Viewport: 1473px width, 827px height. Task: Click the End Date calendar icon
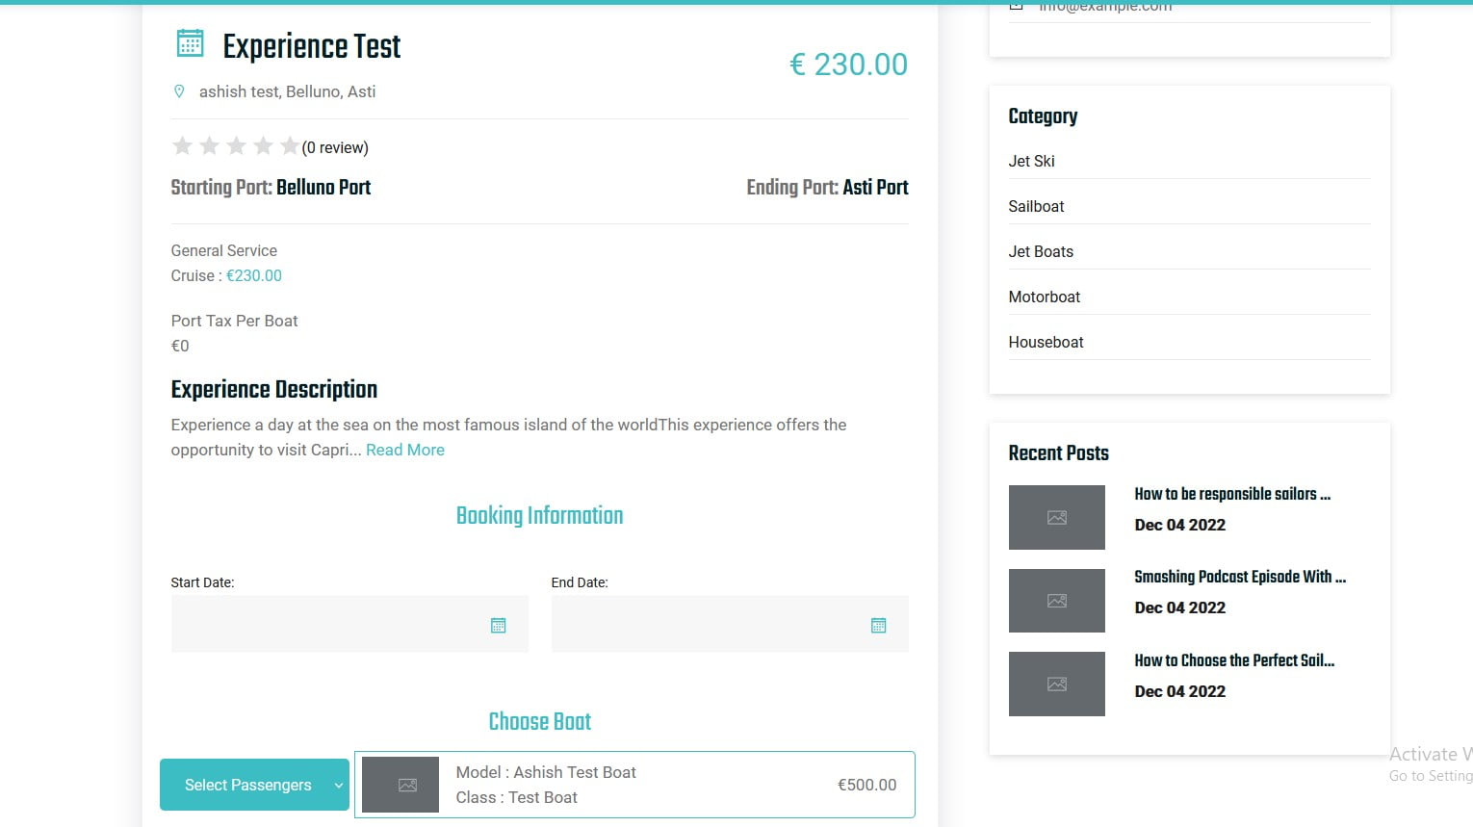(x=878, y=626)
